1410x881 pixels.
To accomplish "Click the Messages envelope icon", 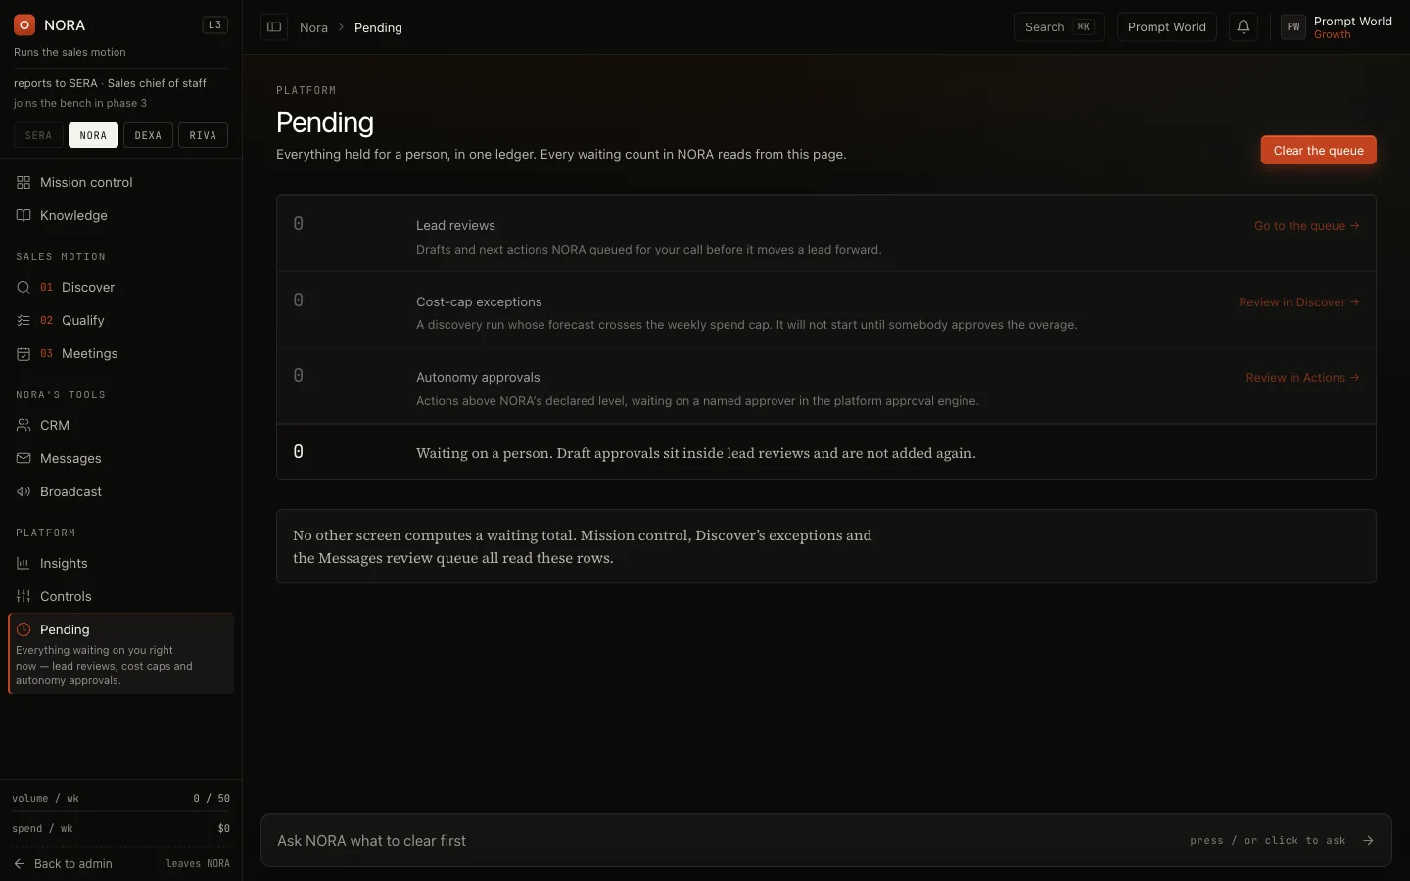I will tap(23, 459).
